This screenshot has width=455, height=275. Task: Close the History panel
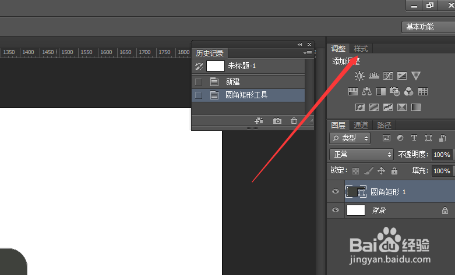(309, 44)
